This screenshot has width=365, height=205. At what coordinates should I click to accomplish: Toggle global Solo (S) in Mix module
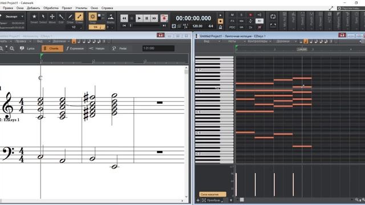241,15
